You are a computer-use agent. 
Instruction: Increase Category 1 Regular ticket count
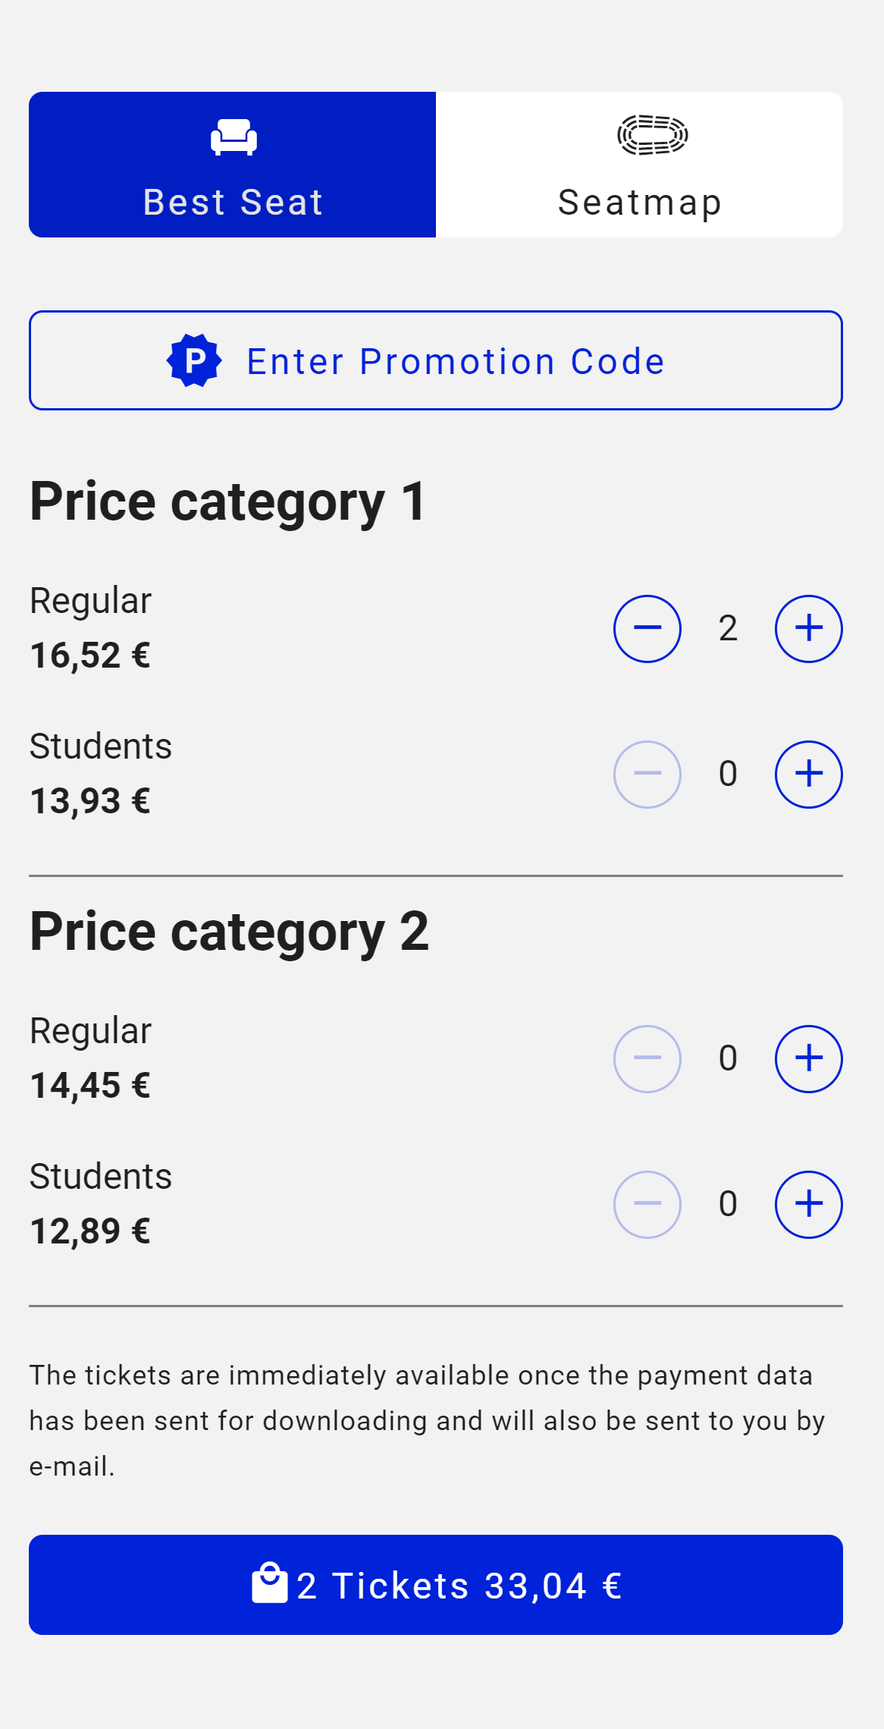(808, 628)
